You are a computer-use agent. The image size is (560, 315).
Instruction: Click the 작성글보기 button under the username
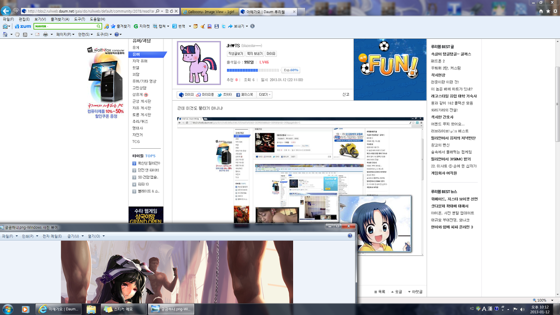(x=235, y=54)
